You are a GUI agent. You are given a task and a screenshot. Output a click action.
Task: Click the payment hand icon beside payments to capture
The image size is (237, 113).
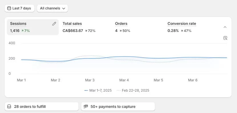pyautogui.click(x=86, y=106)
